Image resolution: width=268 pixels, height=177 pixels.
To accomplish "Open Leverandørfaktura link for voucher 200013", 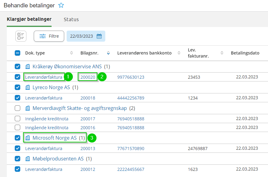I will click(x=44, y=148).
